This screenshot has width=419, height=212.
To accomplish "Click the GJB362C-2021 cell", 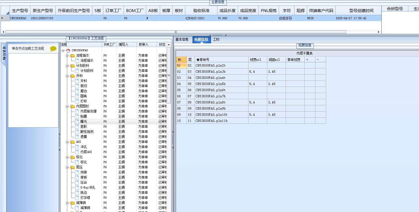I will point(201,18).
